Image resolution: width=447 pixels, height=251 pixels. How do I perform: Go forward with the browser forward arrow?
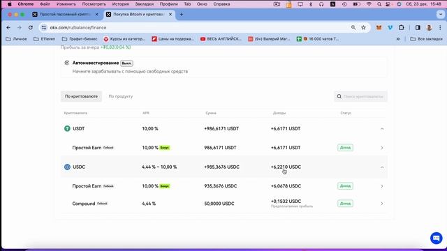(x=20, y=28)
